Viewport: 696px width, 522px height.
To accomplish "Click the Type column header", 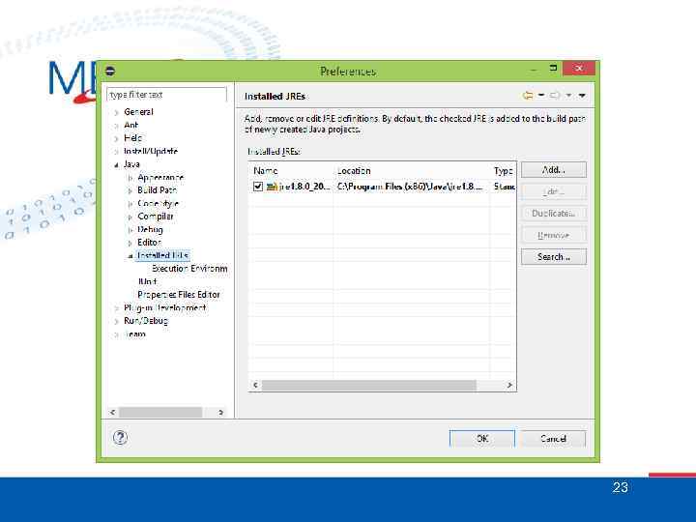I will click(x=504, y=170).
